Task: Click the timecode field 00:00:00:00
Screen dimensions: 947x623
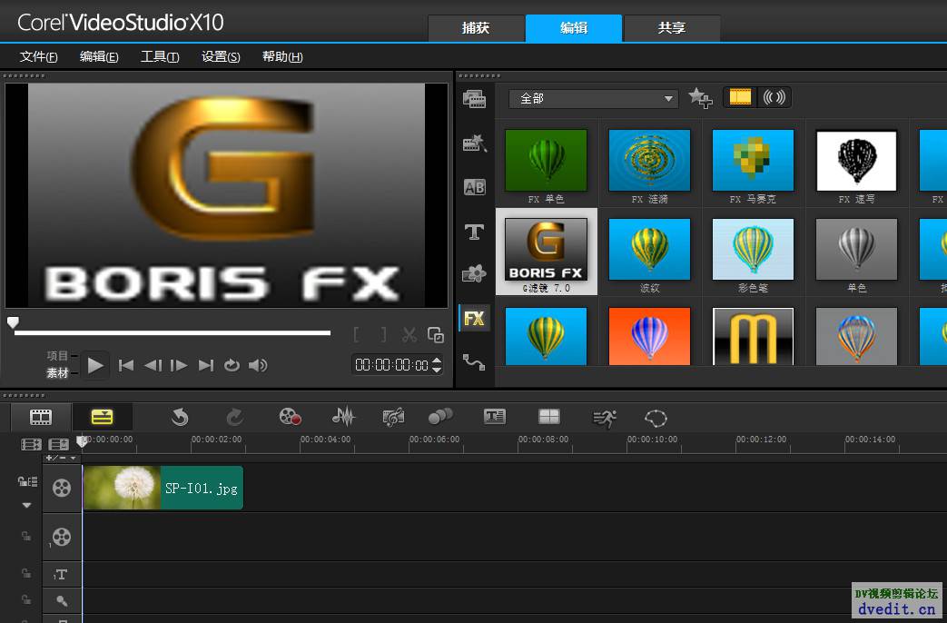Action: 392,365
